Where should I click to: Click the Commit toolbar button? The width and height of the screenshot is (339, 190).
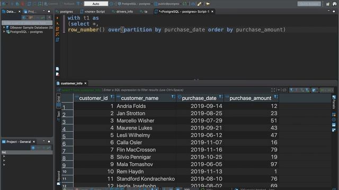[51, 4]
